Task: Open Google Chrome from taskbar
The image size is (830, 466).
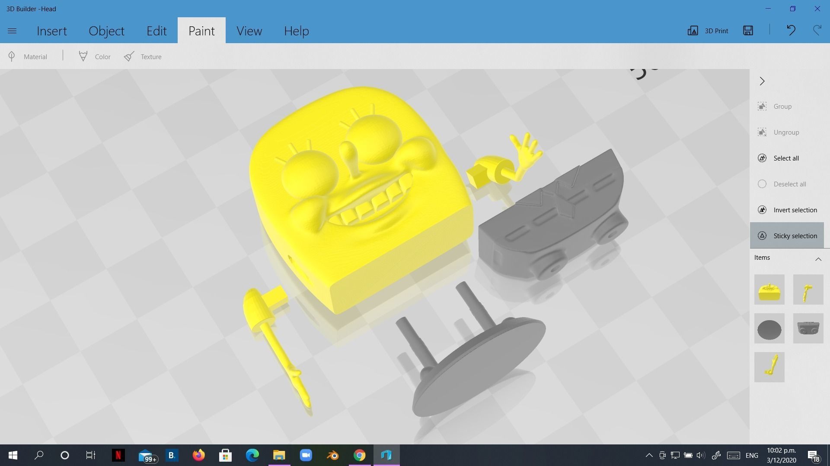Action: click(360, 455)
